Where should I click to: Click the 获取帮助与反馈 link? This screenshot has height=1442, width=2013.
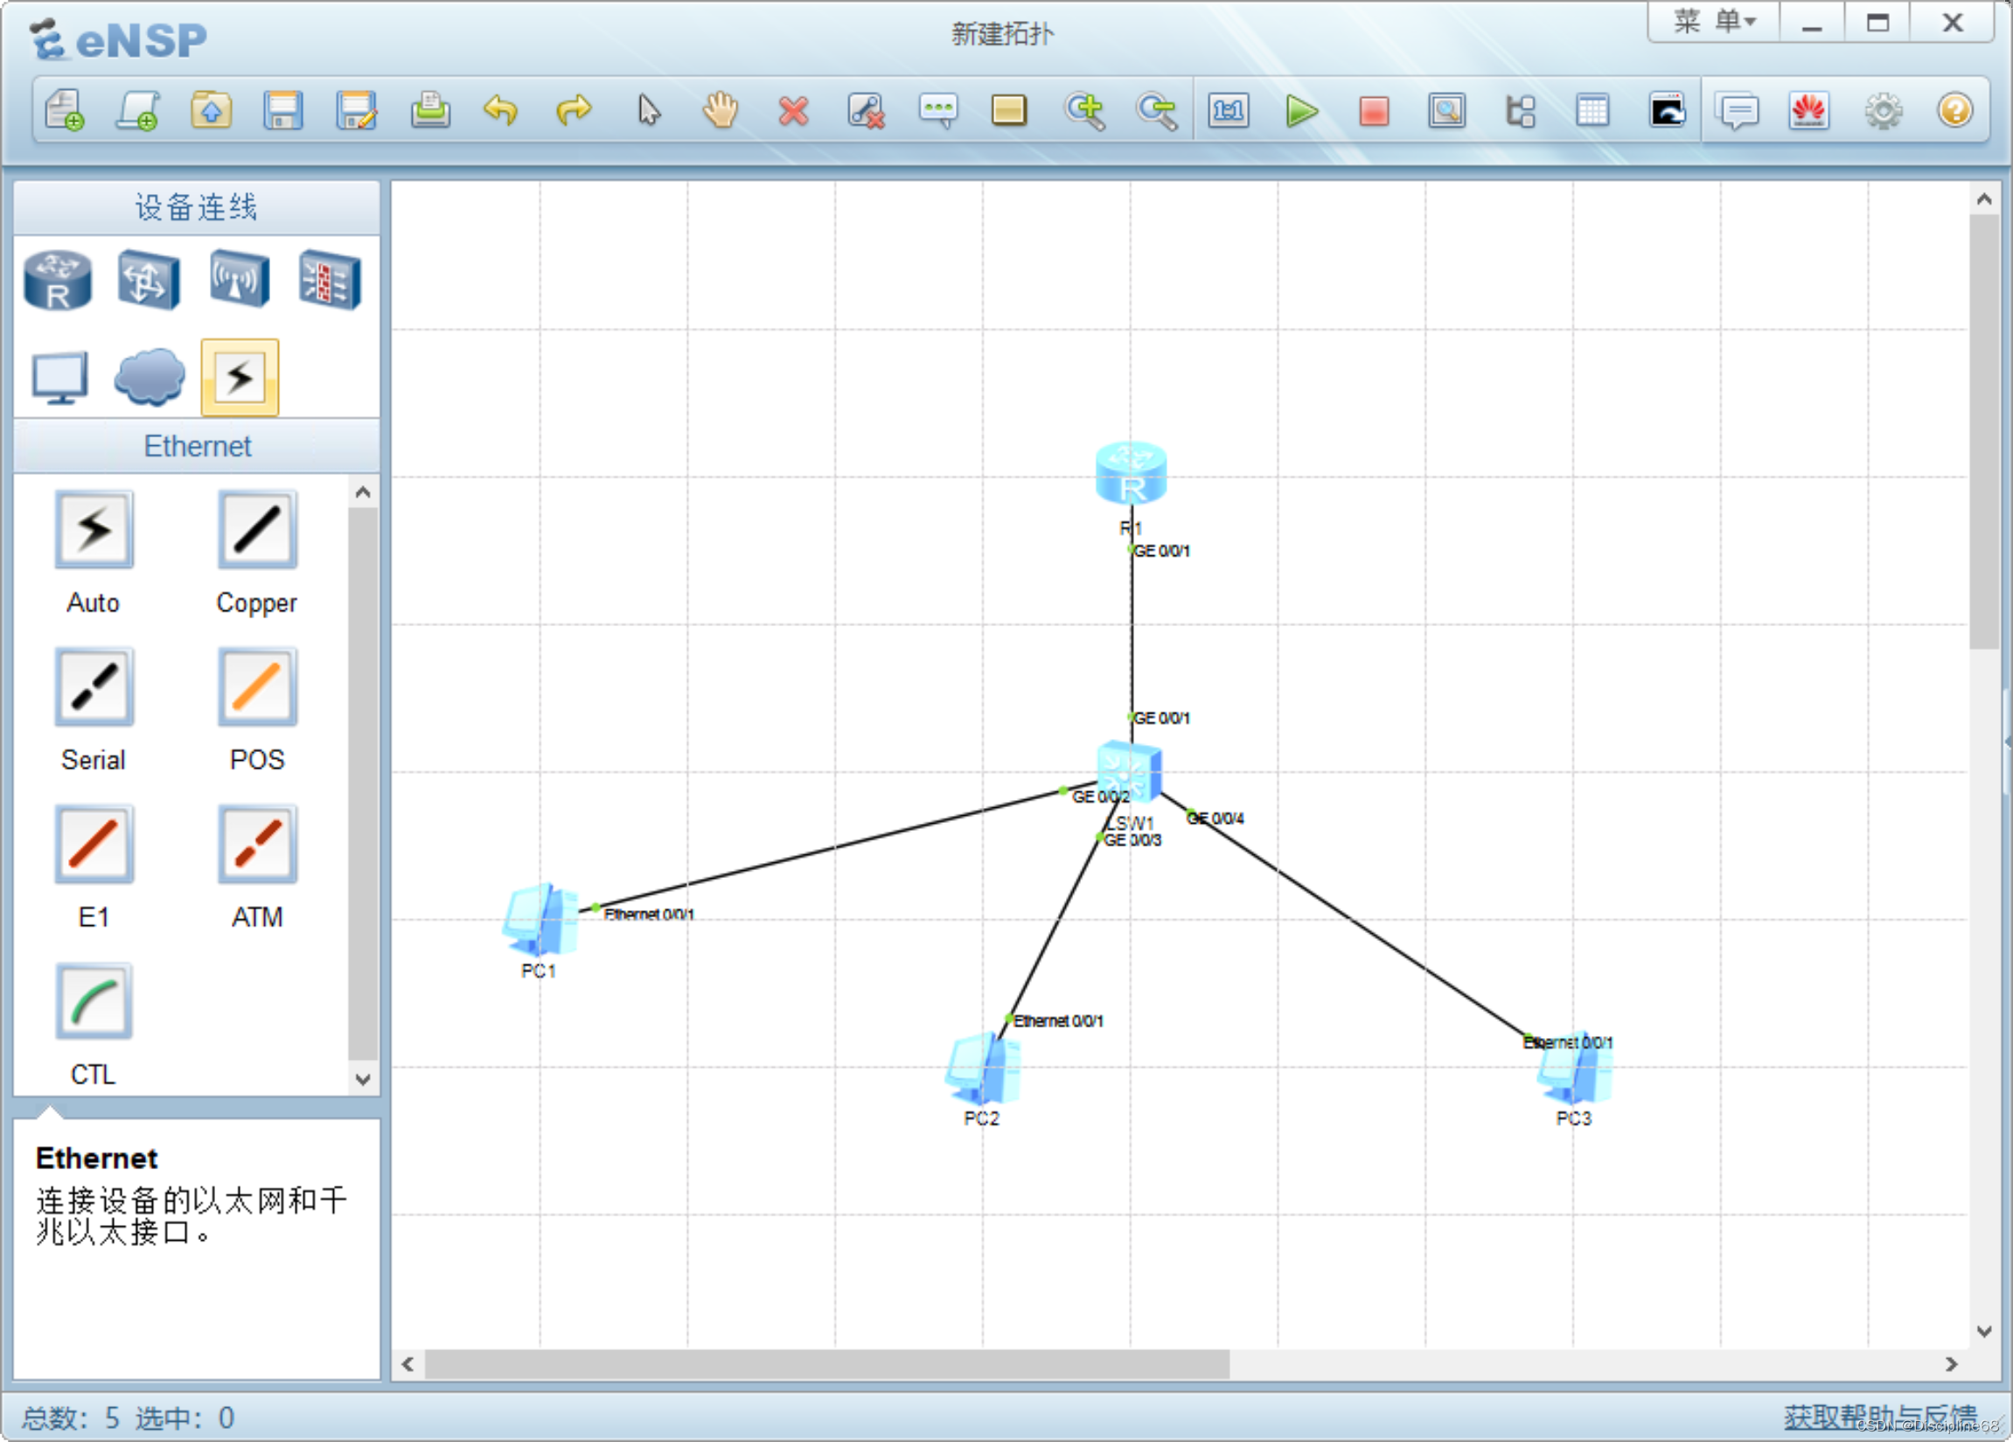(1880, 1416)
